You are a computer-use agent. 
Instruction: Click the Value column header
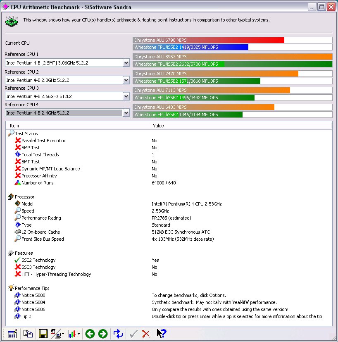point(240,126)
